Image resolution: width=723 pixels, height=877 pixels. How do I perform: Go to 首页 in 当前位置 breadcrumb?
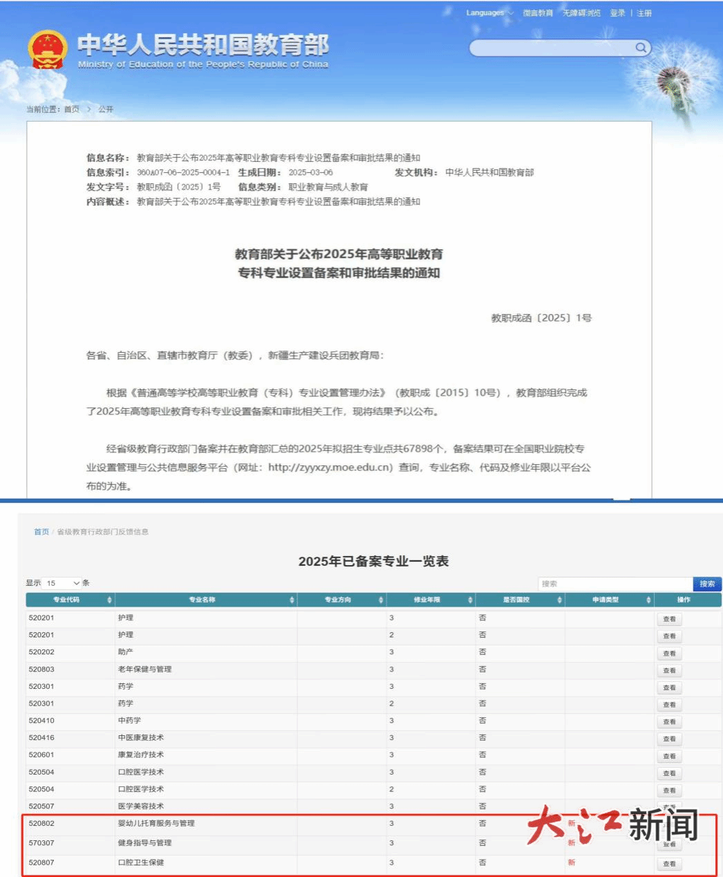click(72, 109)
